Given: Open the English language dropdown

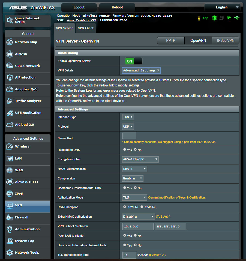Looking at the screenshot, I should point(222,7).
